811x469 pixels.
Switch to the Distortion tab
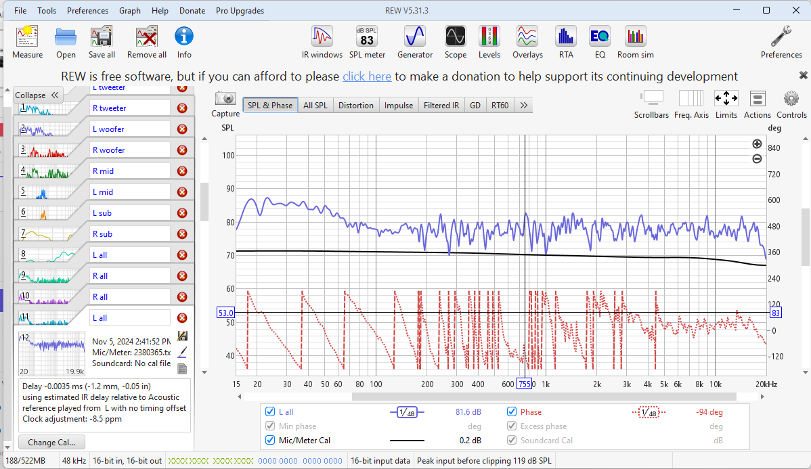coord(356,105)
